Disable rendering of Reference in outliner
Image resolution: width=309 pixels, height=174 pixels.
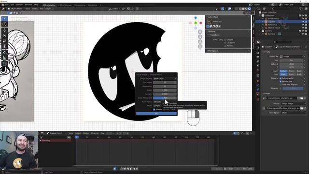tap(306, 25)
